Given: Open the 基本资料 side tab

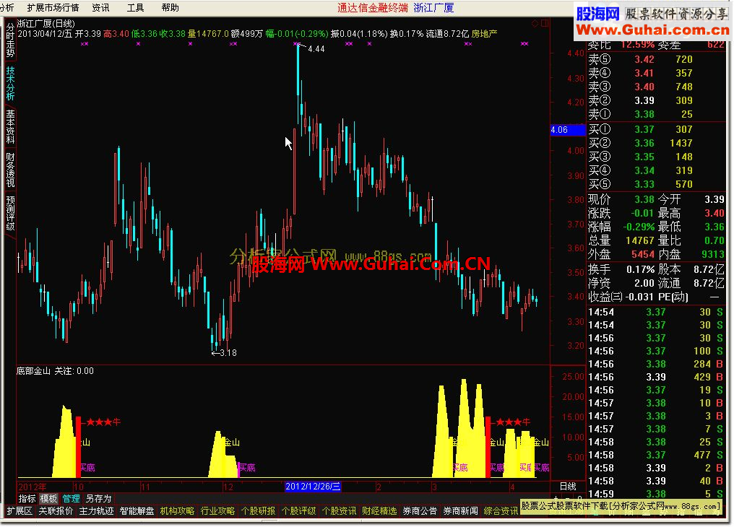Looking at the screenshot, I should 10,126.
